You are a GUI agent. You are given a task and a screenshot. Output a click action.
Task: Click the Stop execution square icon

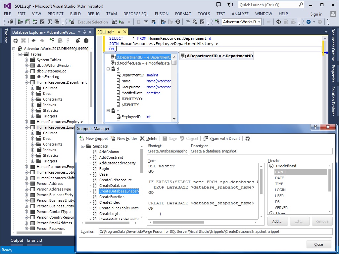coord(129,22)
